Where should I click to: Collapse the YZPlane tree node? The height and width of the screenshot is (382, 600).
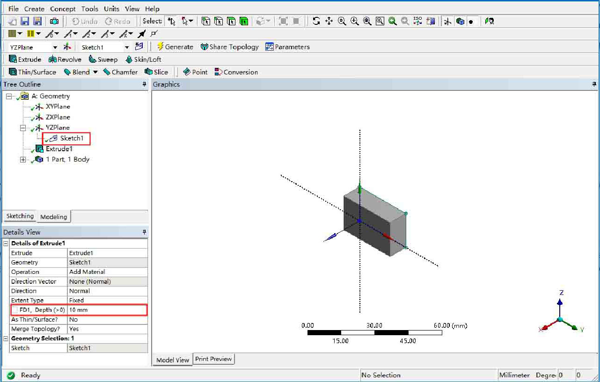click(23, 128)
